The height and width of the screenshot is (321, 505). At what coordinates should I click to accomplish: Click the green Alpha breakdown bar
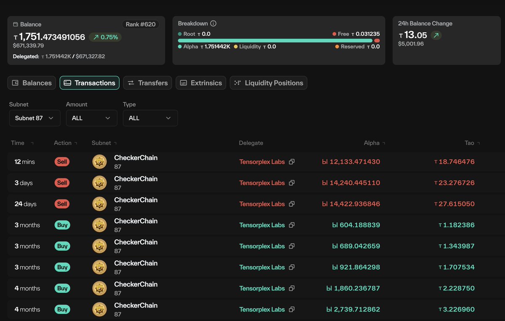coord(275,40)
